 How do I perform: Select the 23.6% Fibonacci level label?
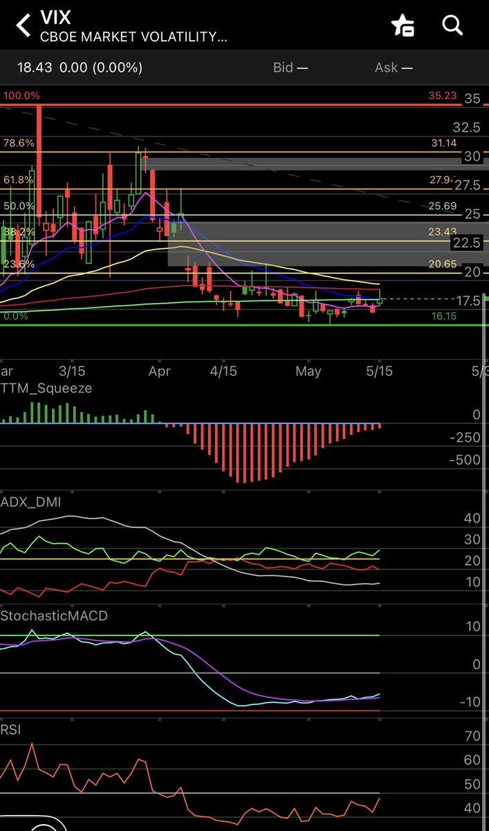point(18,264)
